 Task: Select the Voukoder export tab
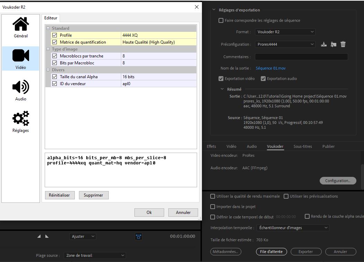(275, 146)
